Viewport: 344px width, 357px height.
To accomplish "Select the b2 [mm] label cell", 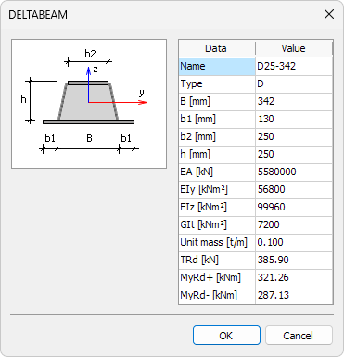I will pos(217,137).
